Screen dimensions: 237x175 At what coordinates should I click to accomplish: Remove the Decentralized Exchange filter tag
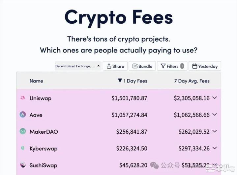pyautogui.click(x=99, y=66)
